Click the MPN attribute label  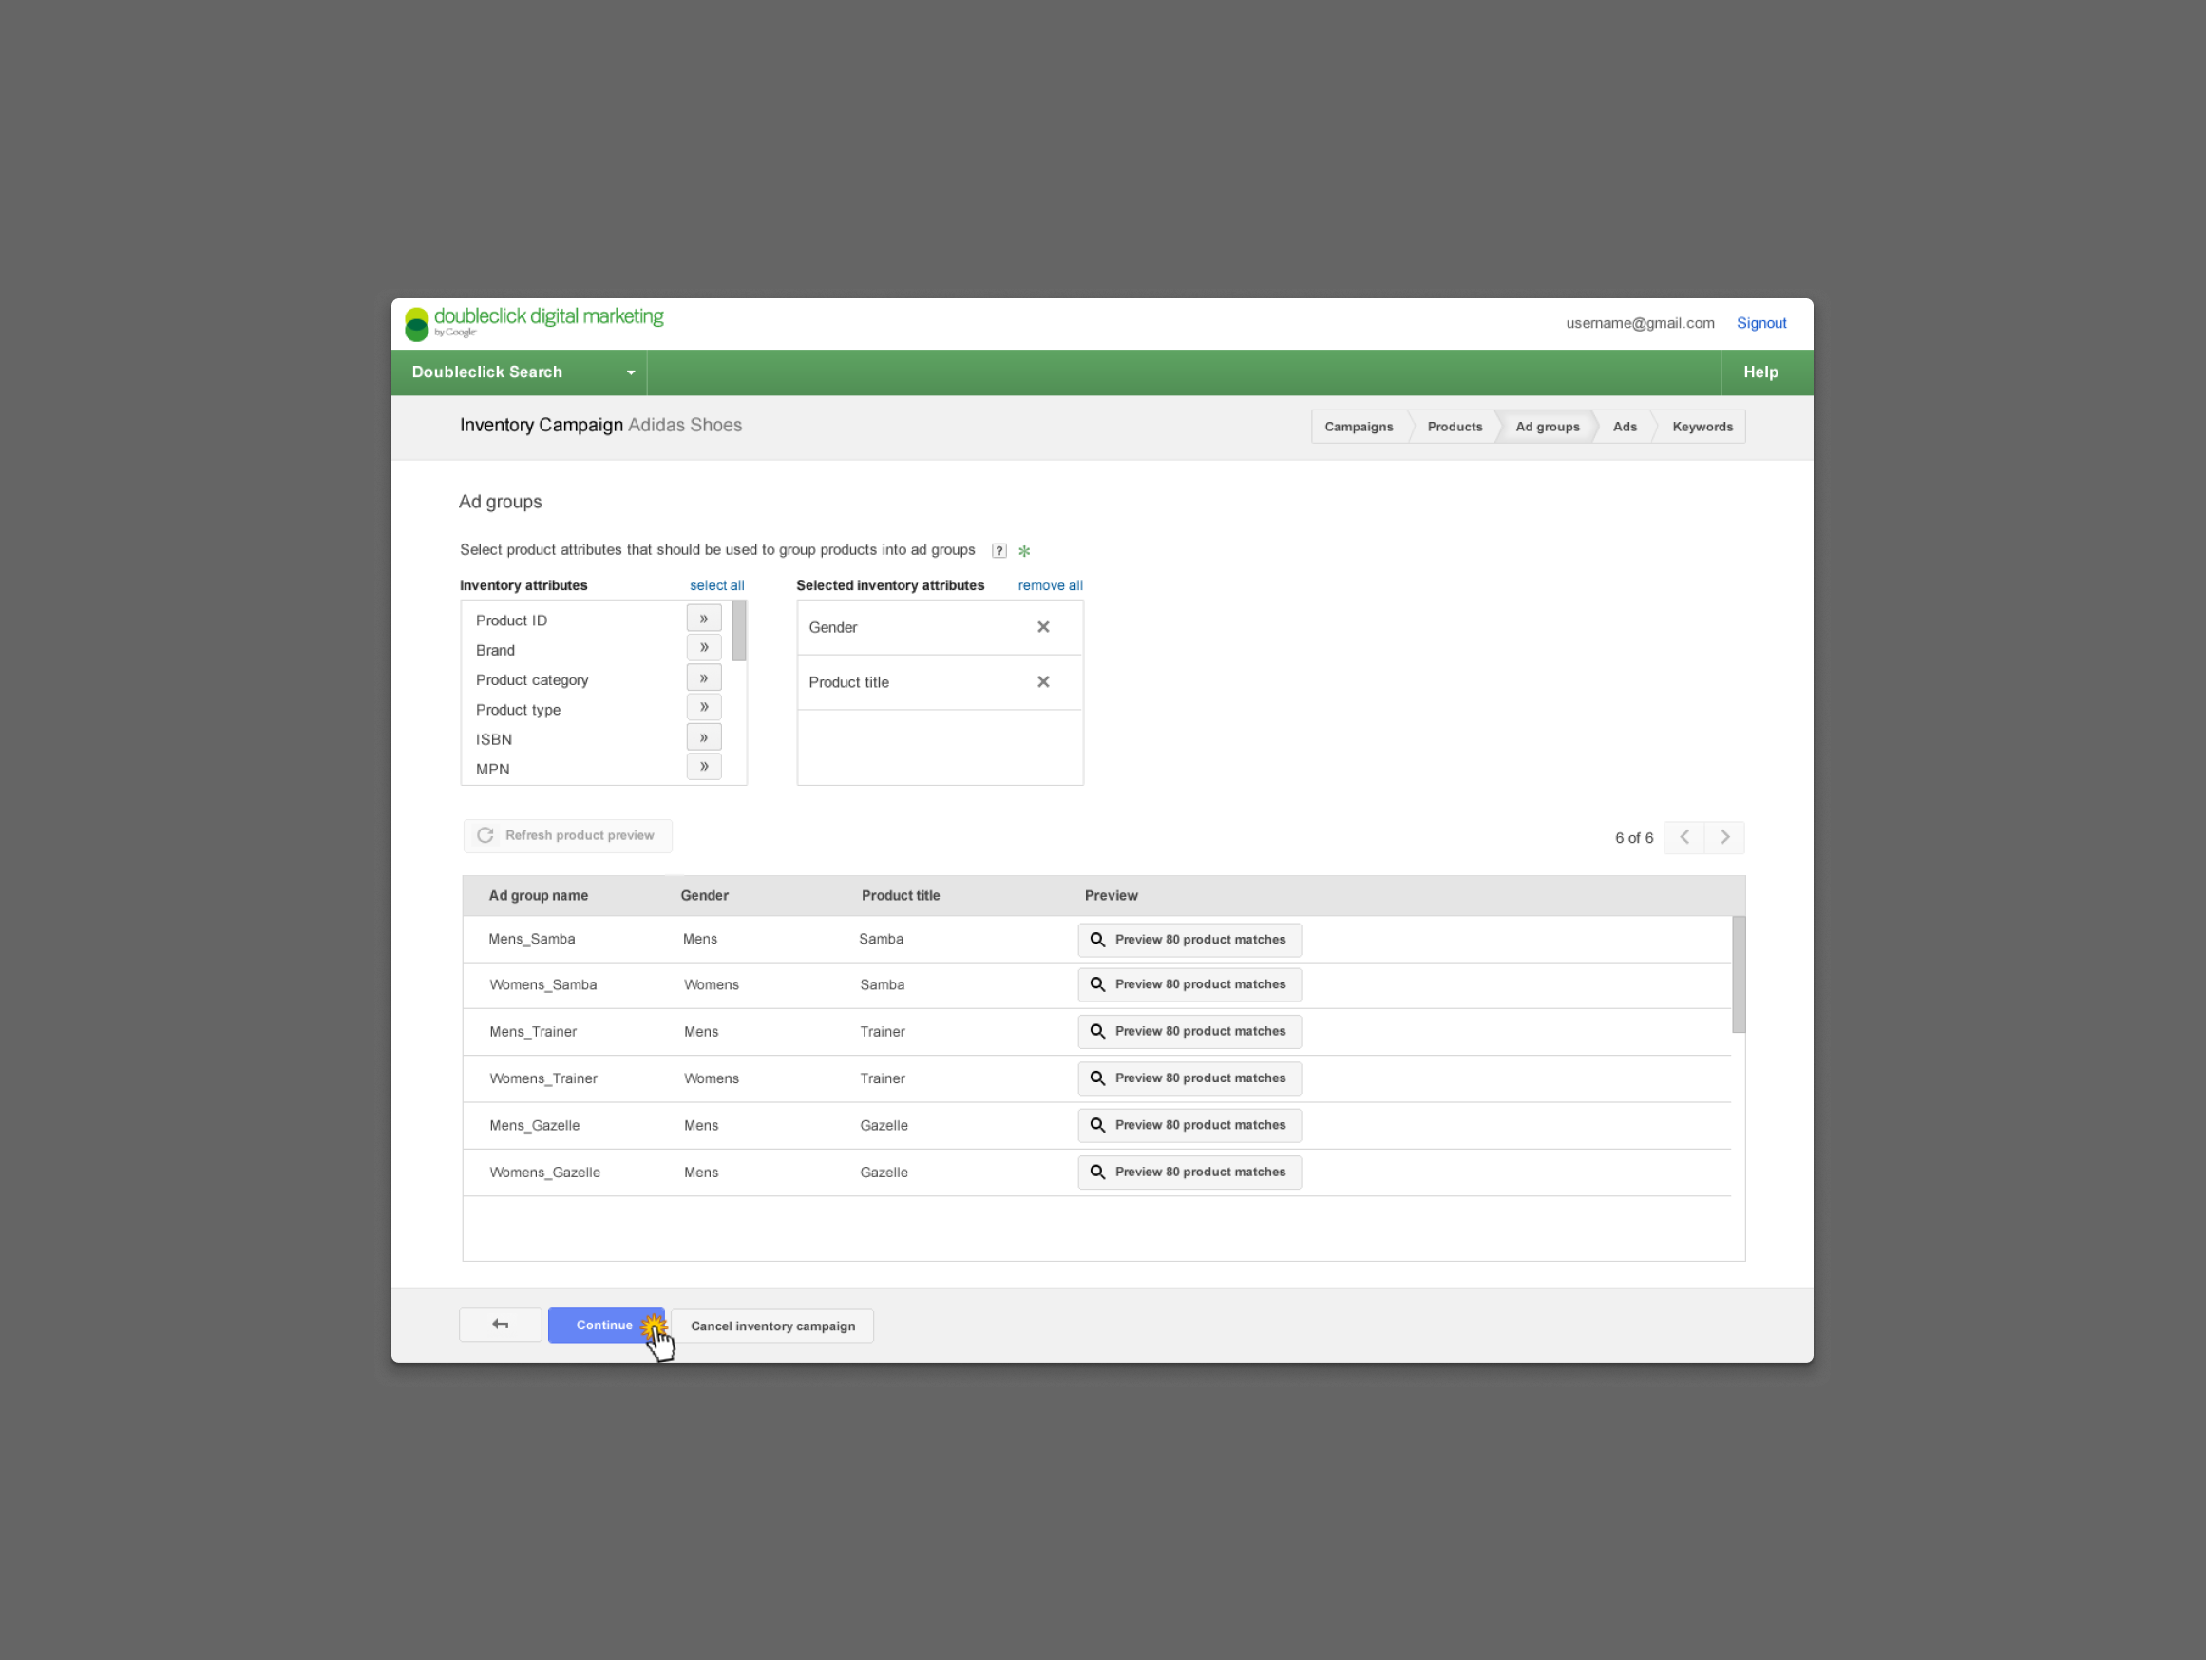click(x=493, y=769)
